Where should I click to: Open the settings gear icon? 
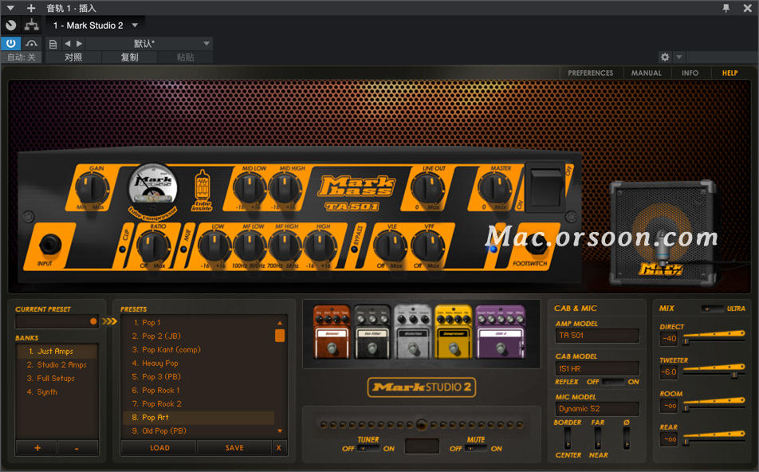coord(665,57)
